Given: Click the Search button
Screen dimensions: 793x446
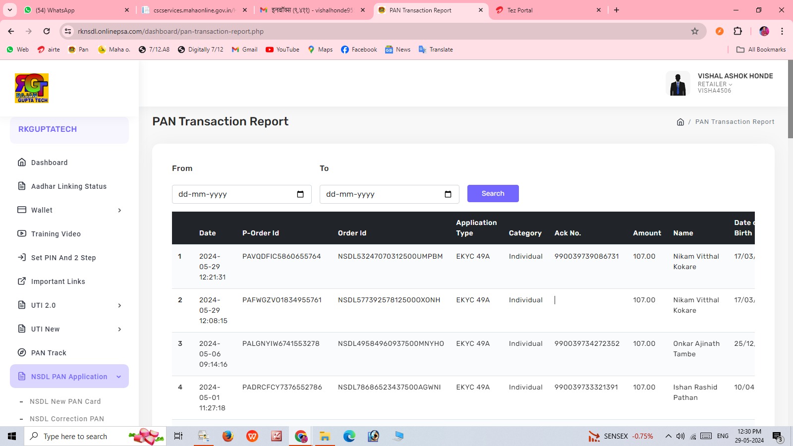Looking at the screenshot, I should click(x=493, y=194).
